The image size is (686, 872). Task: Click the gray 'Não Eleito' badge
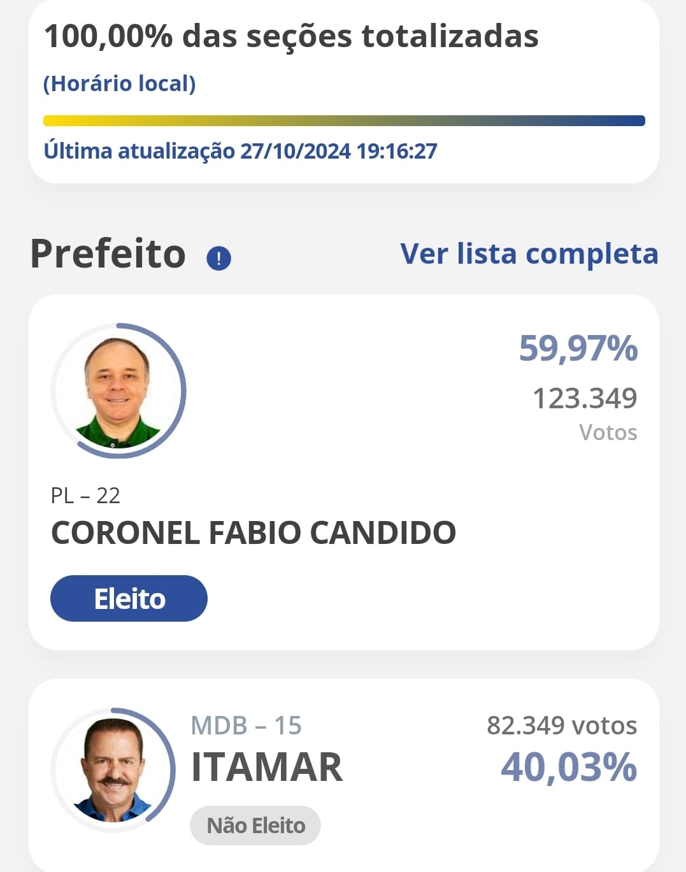255,826
